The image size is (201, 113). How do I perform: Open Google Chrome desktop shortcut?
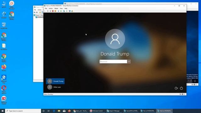(x=4, y=58)
